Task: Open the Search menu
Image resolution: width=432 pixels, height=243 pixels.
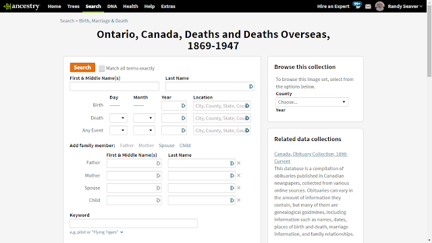Action: click(x=93, y=6)
